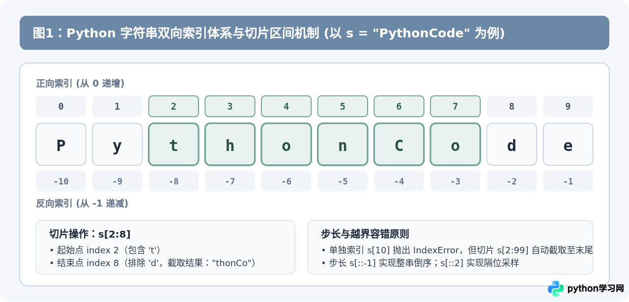The width and height of the screenshot is (629, 302).
Task: Select the highlighted forward index cell 5
Action: click(x=343, y=106)
